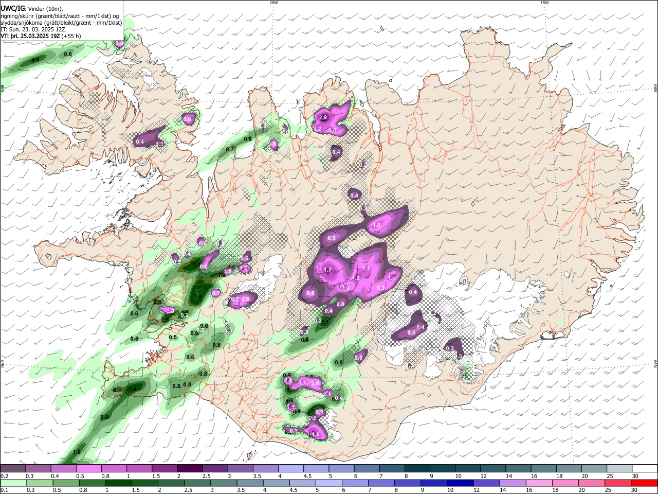Viewport: 658px width, 494px height.
Task: Pick the darkest purple swatch labeled 2 on snow scale
Action: 190,469
